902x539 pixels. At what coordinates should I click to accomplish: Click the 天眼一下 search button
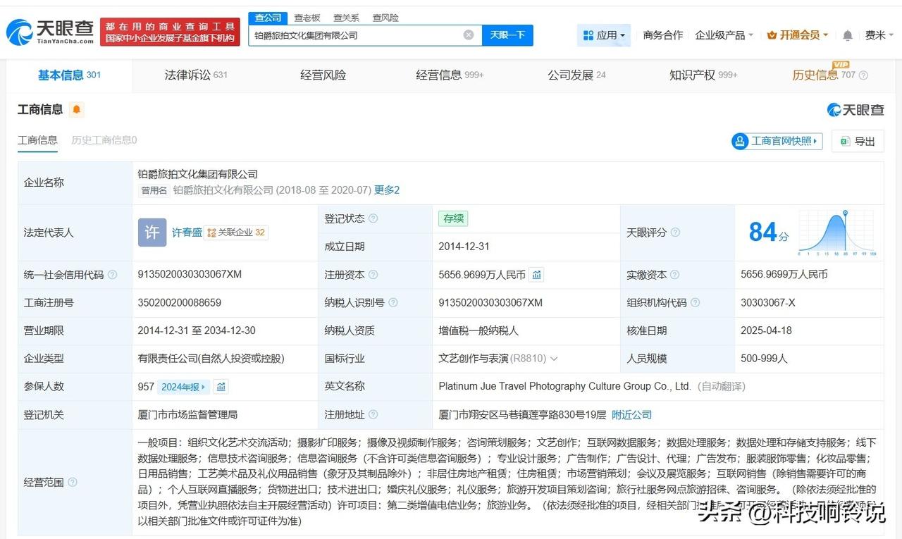pos(507,35)
